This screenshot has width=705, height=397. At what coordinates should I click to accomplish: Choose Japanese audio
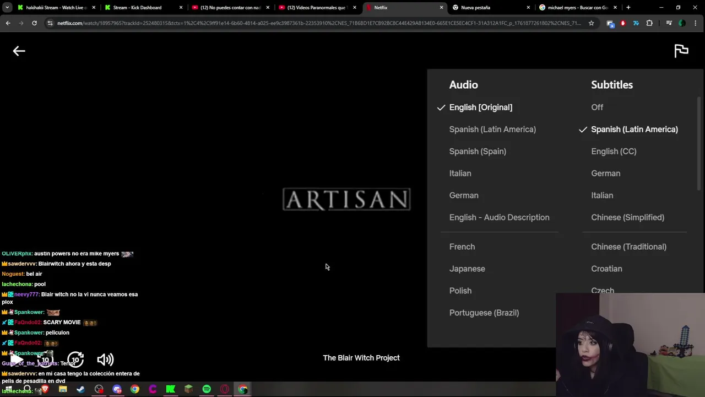[467, 269]
